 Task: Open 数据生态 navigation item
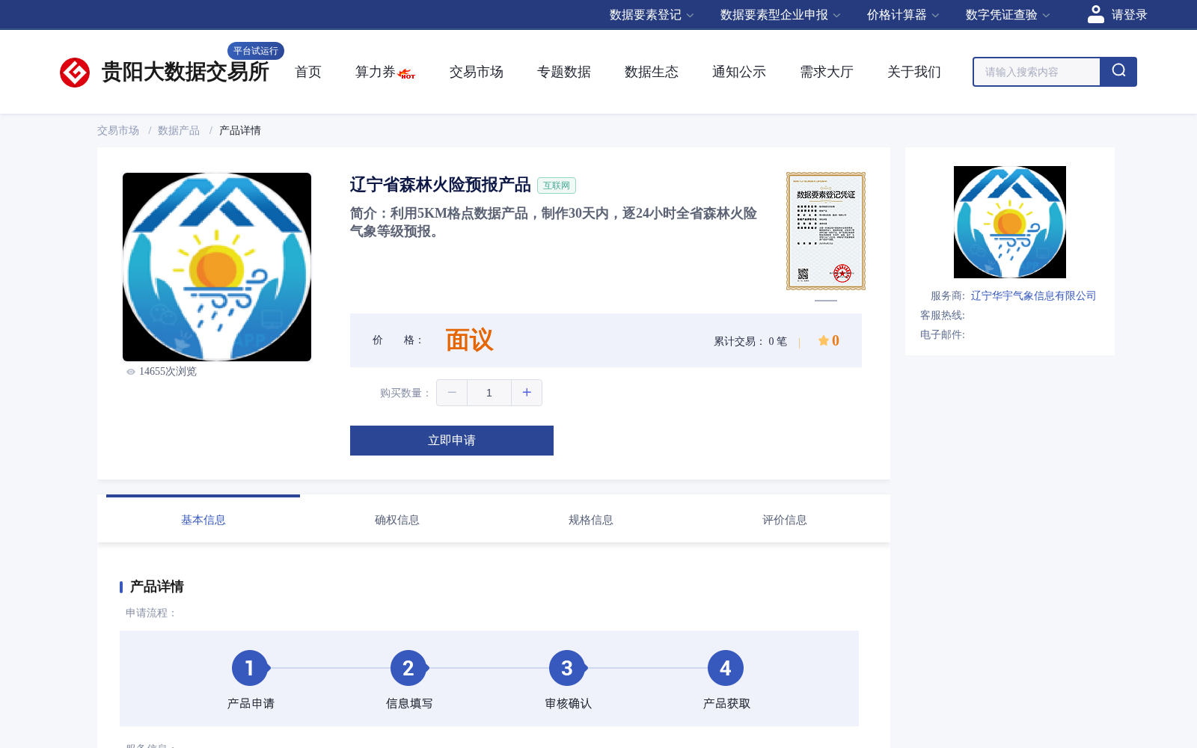652,72
